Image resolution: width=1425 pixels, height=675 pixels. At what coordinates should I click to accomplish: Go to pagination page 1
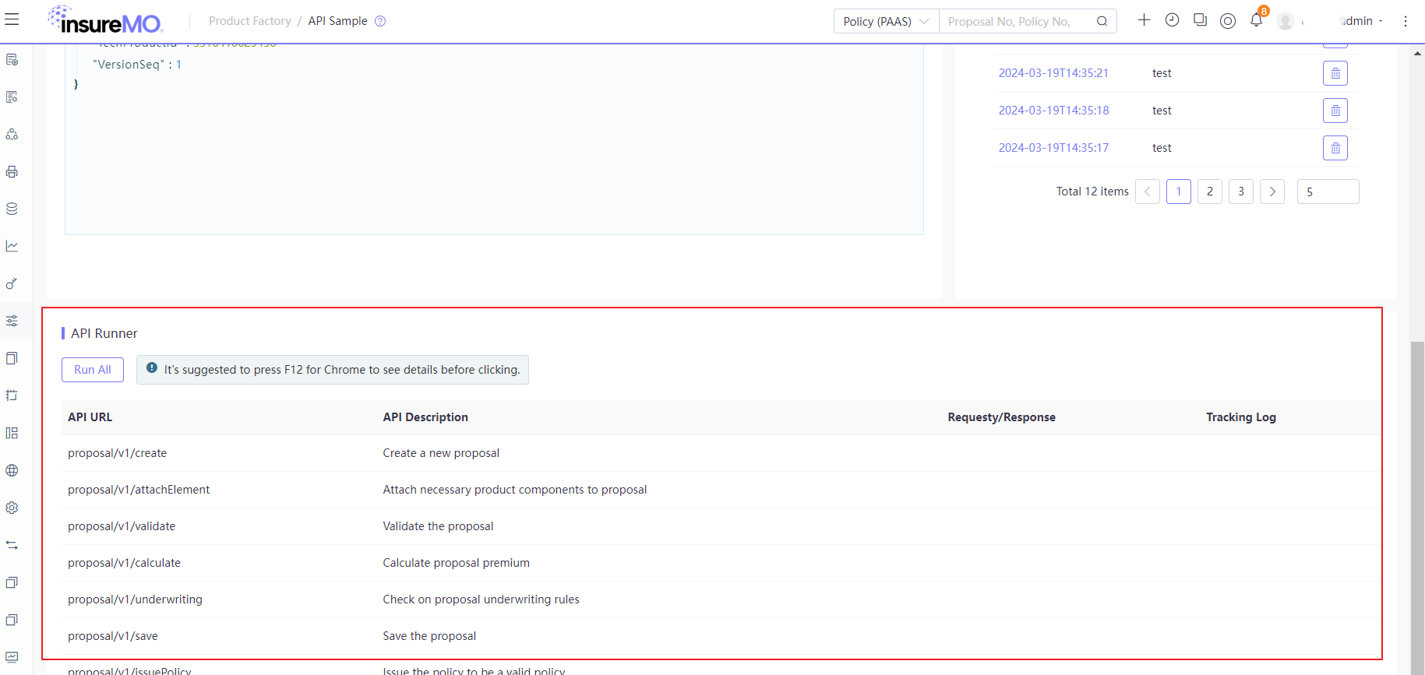1179,192
